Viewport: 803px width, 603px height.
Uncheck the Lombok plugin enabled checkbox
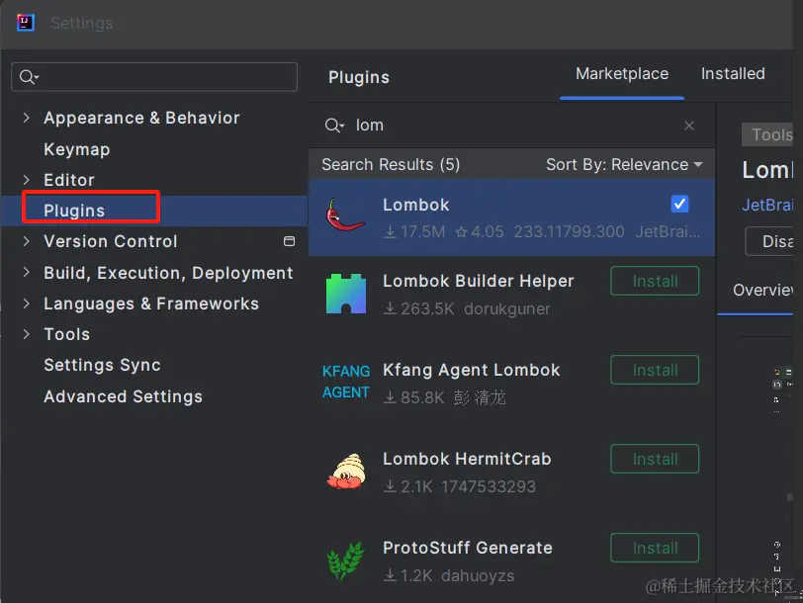[679, 204]
